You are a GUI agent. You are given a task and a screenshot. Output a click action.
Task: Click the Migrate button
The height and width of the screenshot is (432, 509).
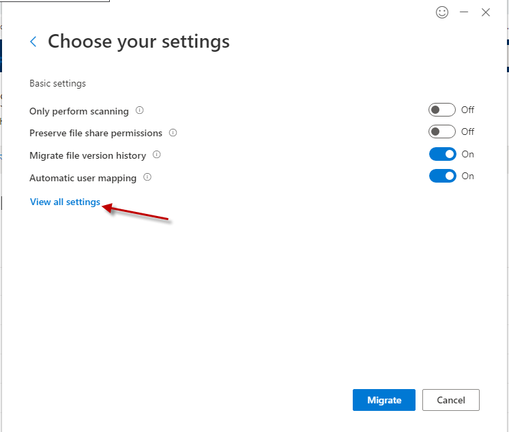pyautogui.click(x=384, y=400)
